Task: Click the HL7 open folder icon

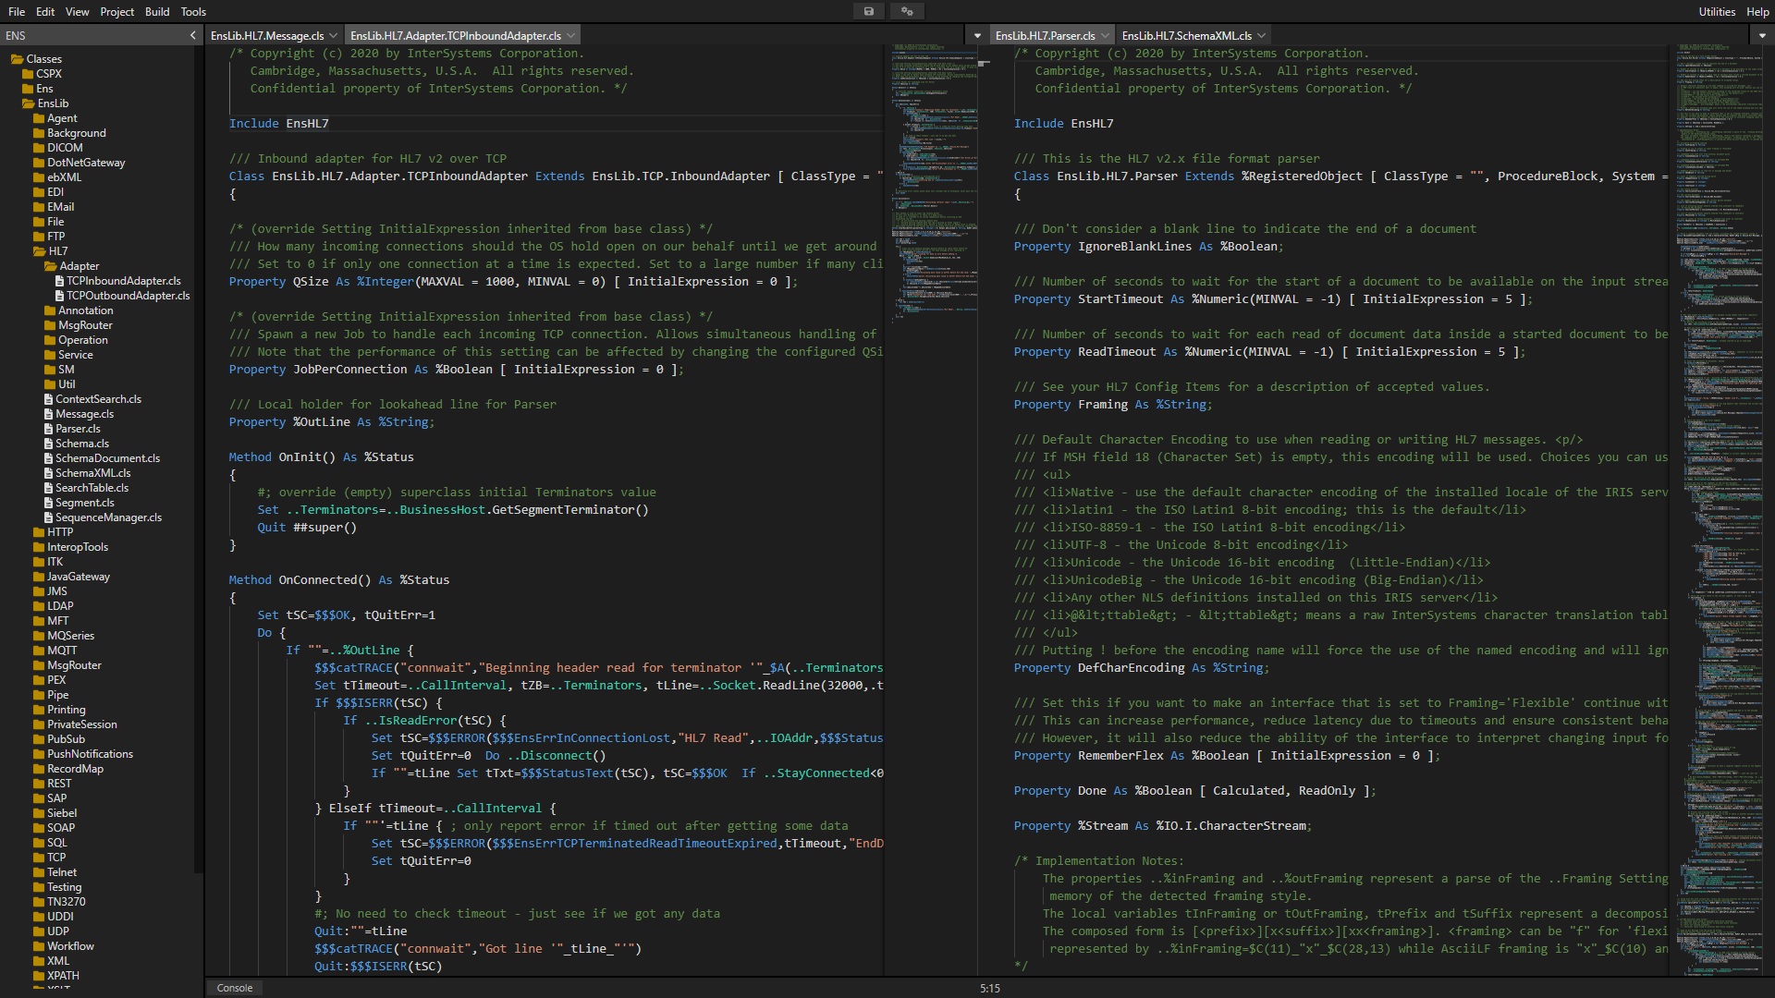Action: click(x=39, y=251)
